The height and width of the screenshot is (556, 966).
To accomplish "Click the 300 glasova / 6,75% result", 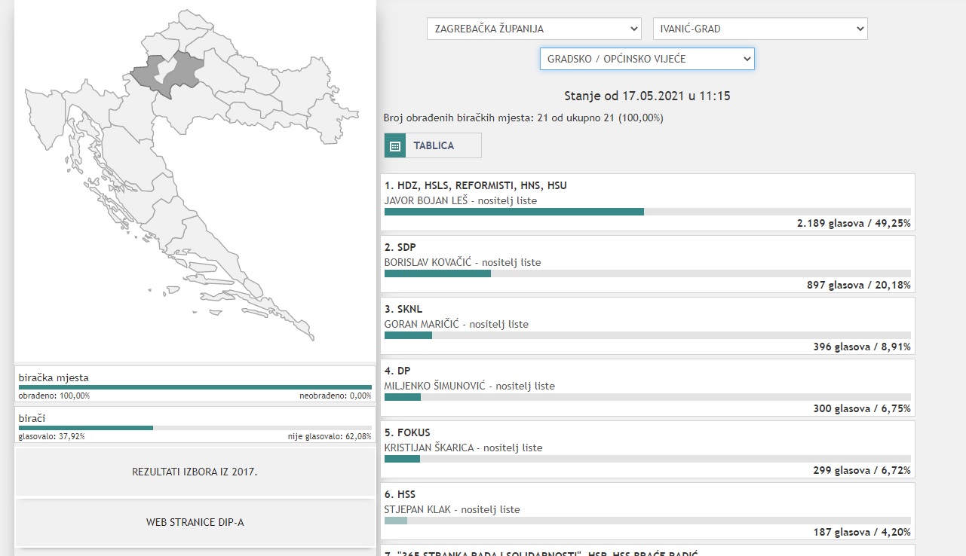I will [862, 409].
